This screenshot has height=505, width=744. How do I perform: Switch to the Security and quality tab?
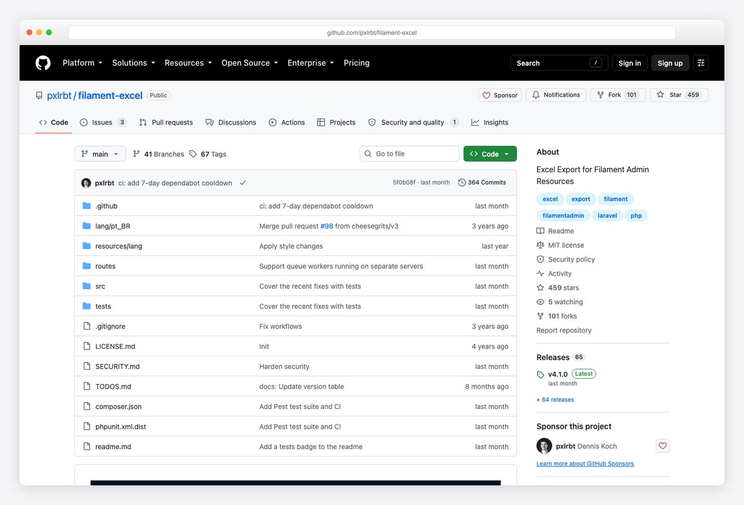(x=413, y=122)
